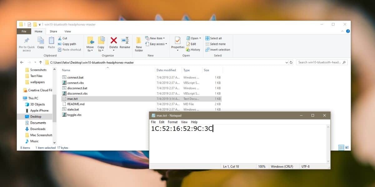
Task: Open Downloads in navigation pane
Action: point(38,129)
